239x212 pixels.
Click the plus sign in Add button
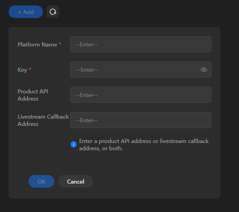(19, 12)
